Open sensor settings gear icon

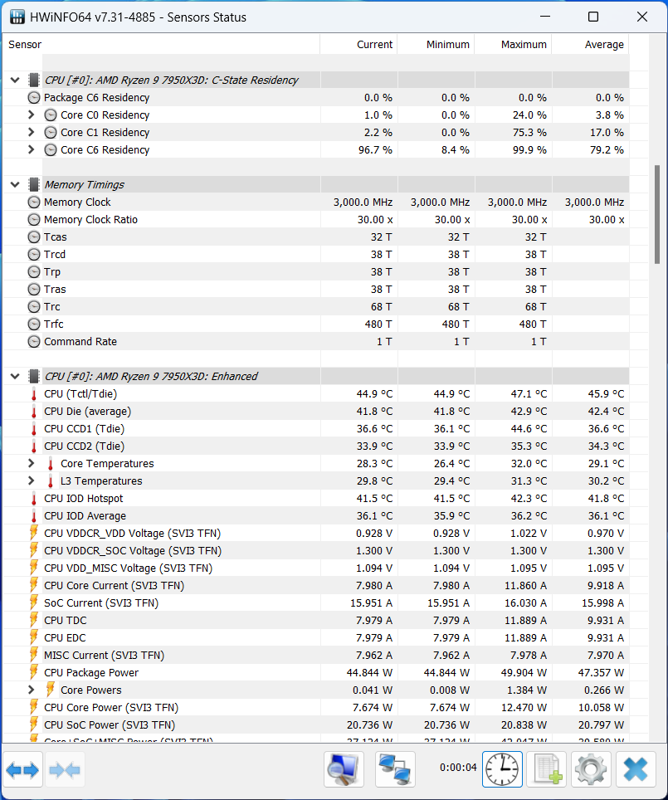(x=591, y=769)
